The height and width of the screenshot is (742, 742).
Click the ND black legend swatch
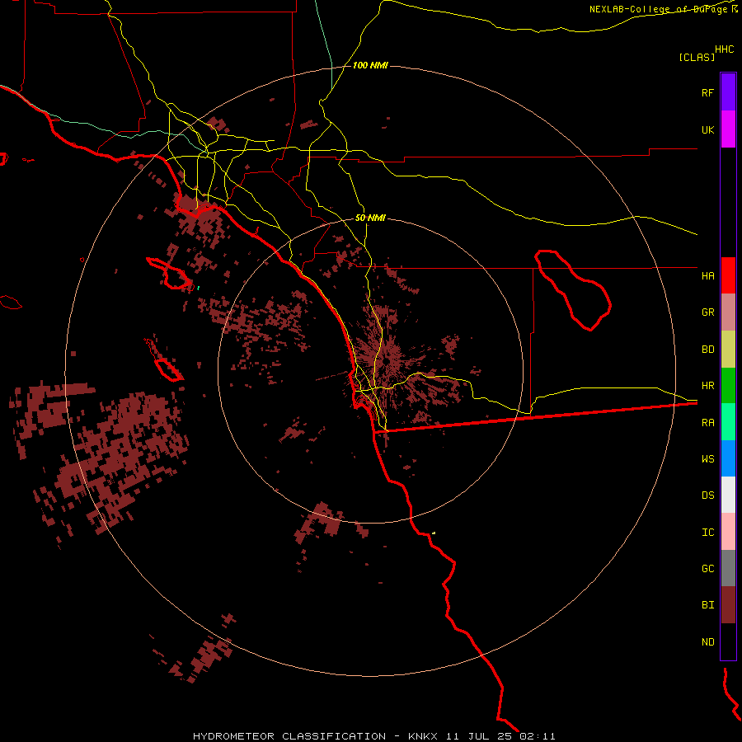tap(728, 641)
